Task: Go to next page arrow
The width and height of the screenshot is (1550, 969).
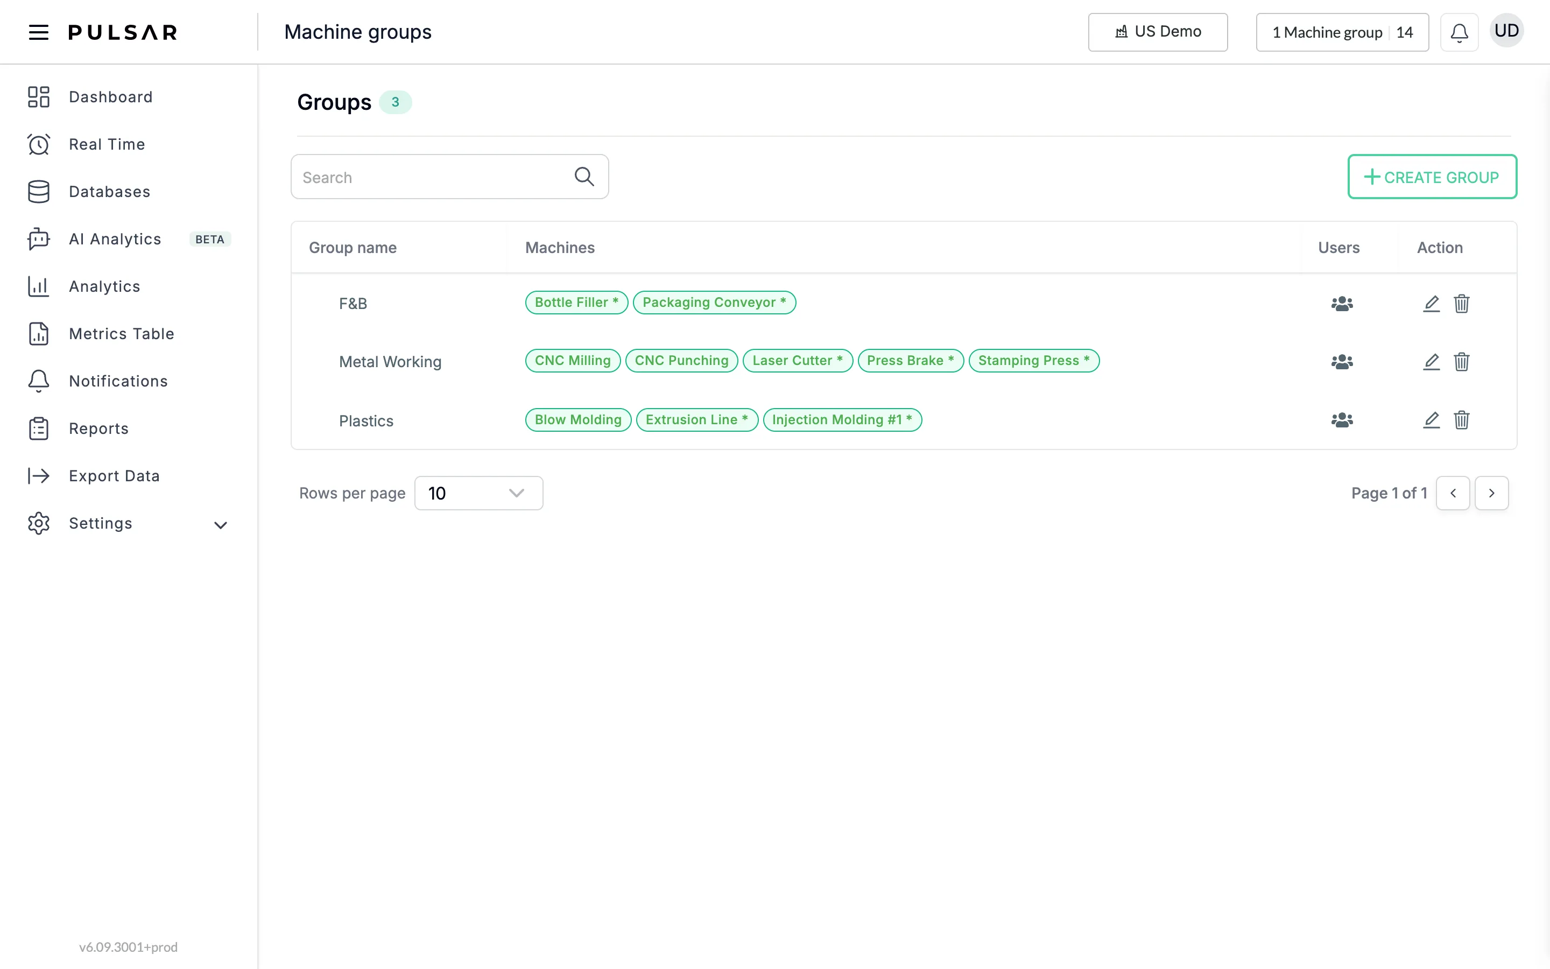Action: coord(1491,493)
